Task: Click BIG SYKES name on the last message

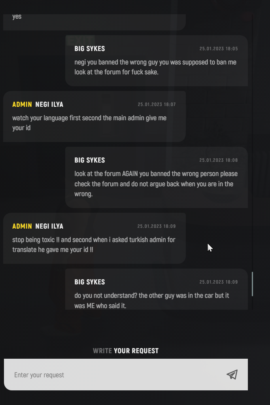Action: [90, 282]
